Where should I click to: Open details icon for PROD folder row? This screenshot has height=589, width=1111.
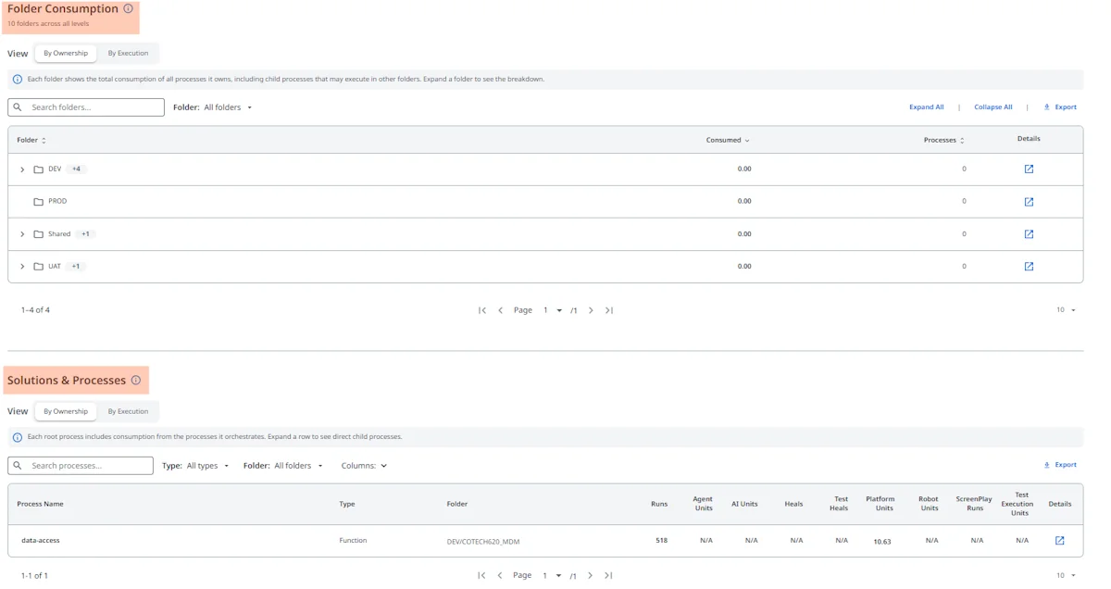click(x=1029, y=202)
